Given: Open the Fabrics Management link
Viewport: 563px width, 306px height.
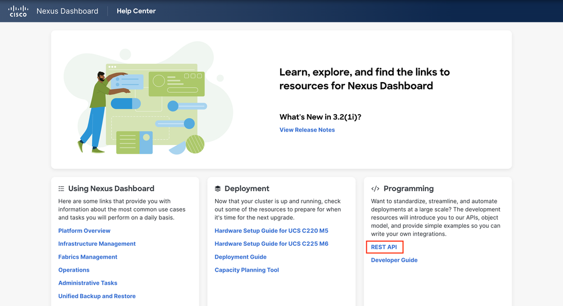Looking at the screenshot, I should pyautogui.click(x=87, y=257).
